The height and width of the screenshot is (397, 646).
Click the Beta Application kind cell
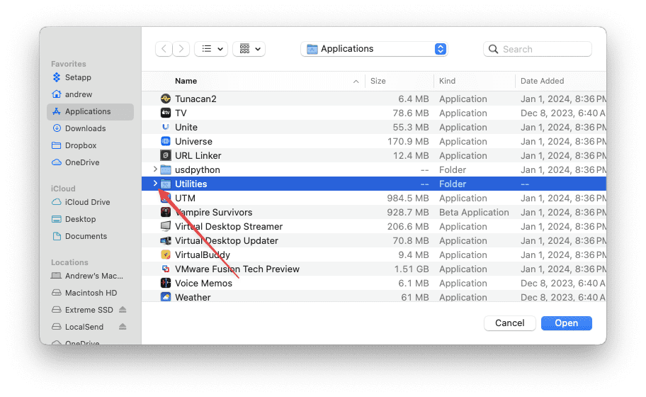click(x=474, y=212)
